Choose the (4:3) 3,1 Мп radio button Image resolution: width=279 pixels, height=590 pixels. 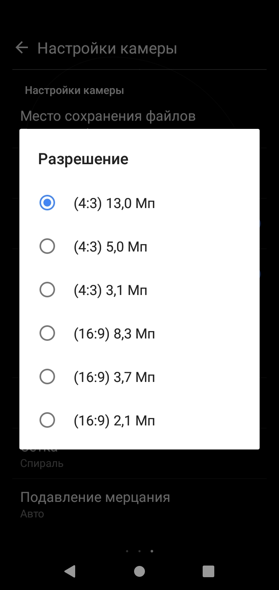tap(47, 290)
